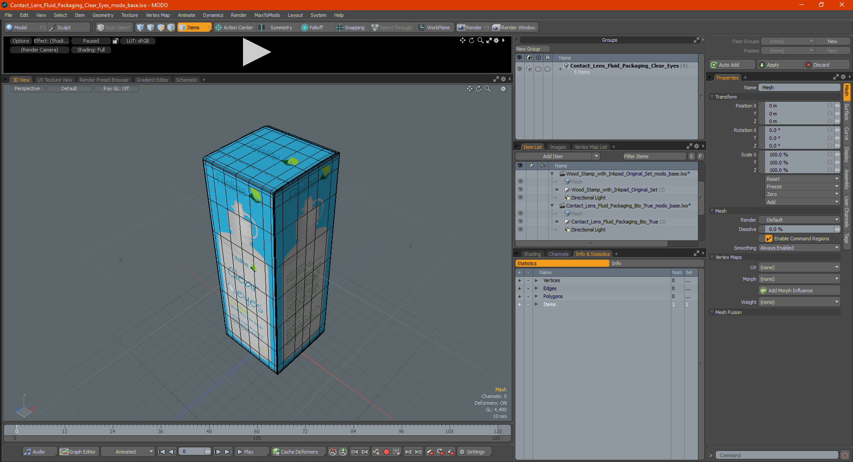Expand the Contact_Lens_Fluid_Packaging_Bio_True folder
The image size is (853, 462).
(x=557, y=222)
